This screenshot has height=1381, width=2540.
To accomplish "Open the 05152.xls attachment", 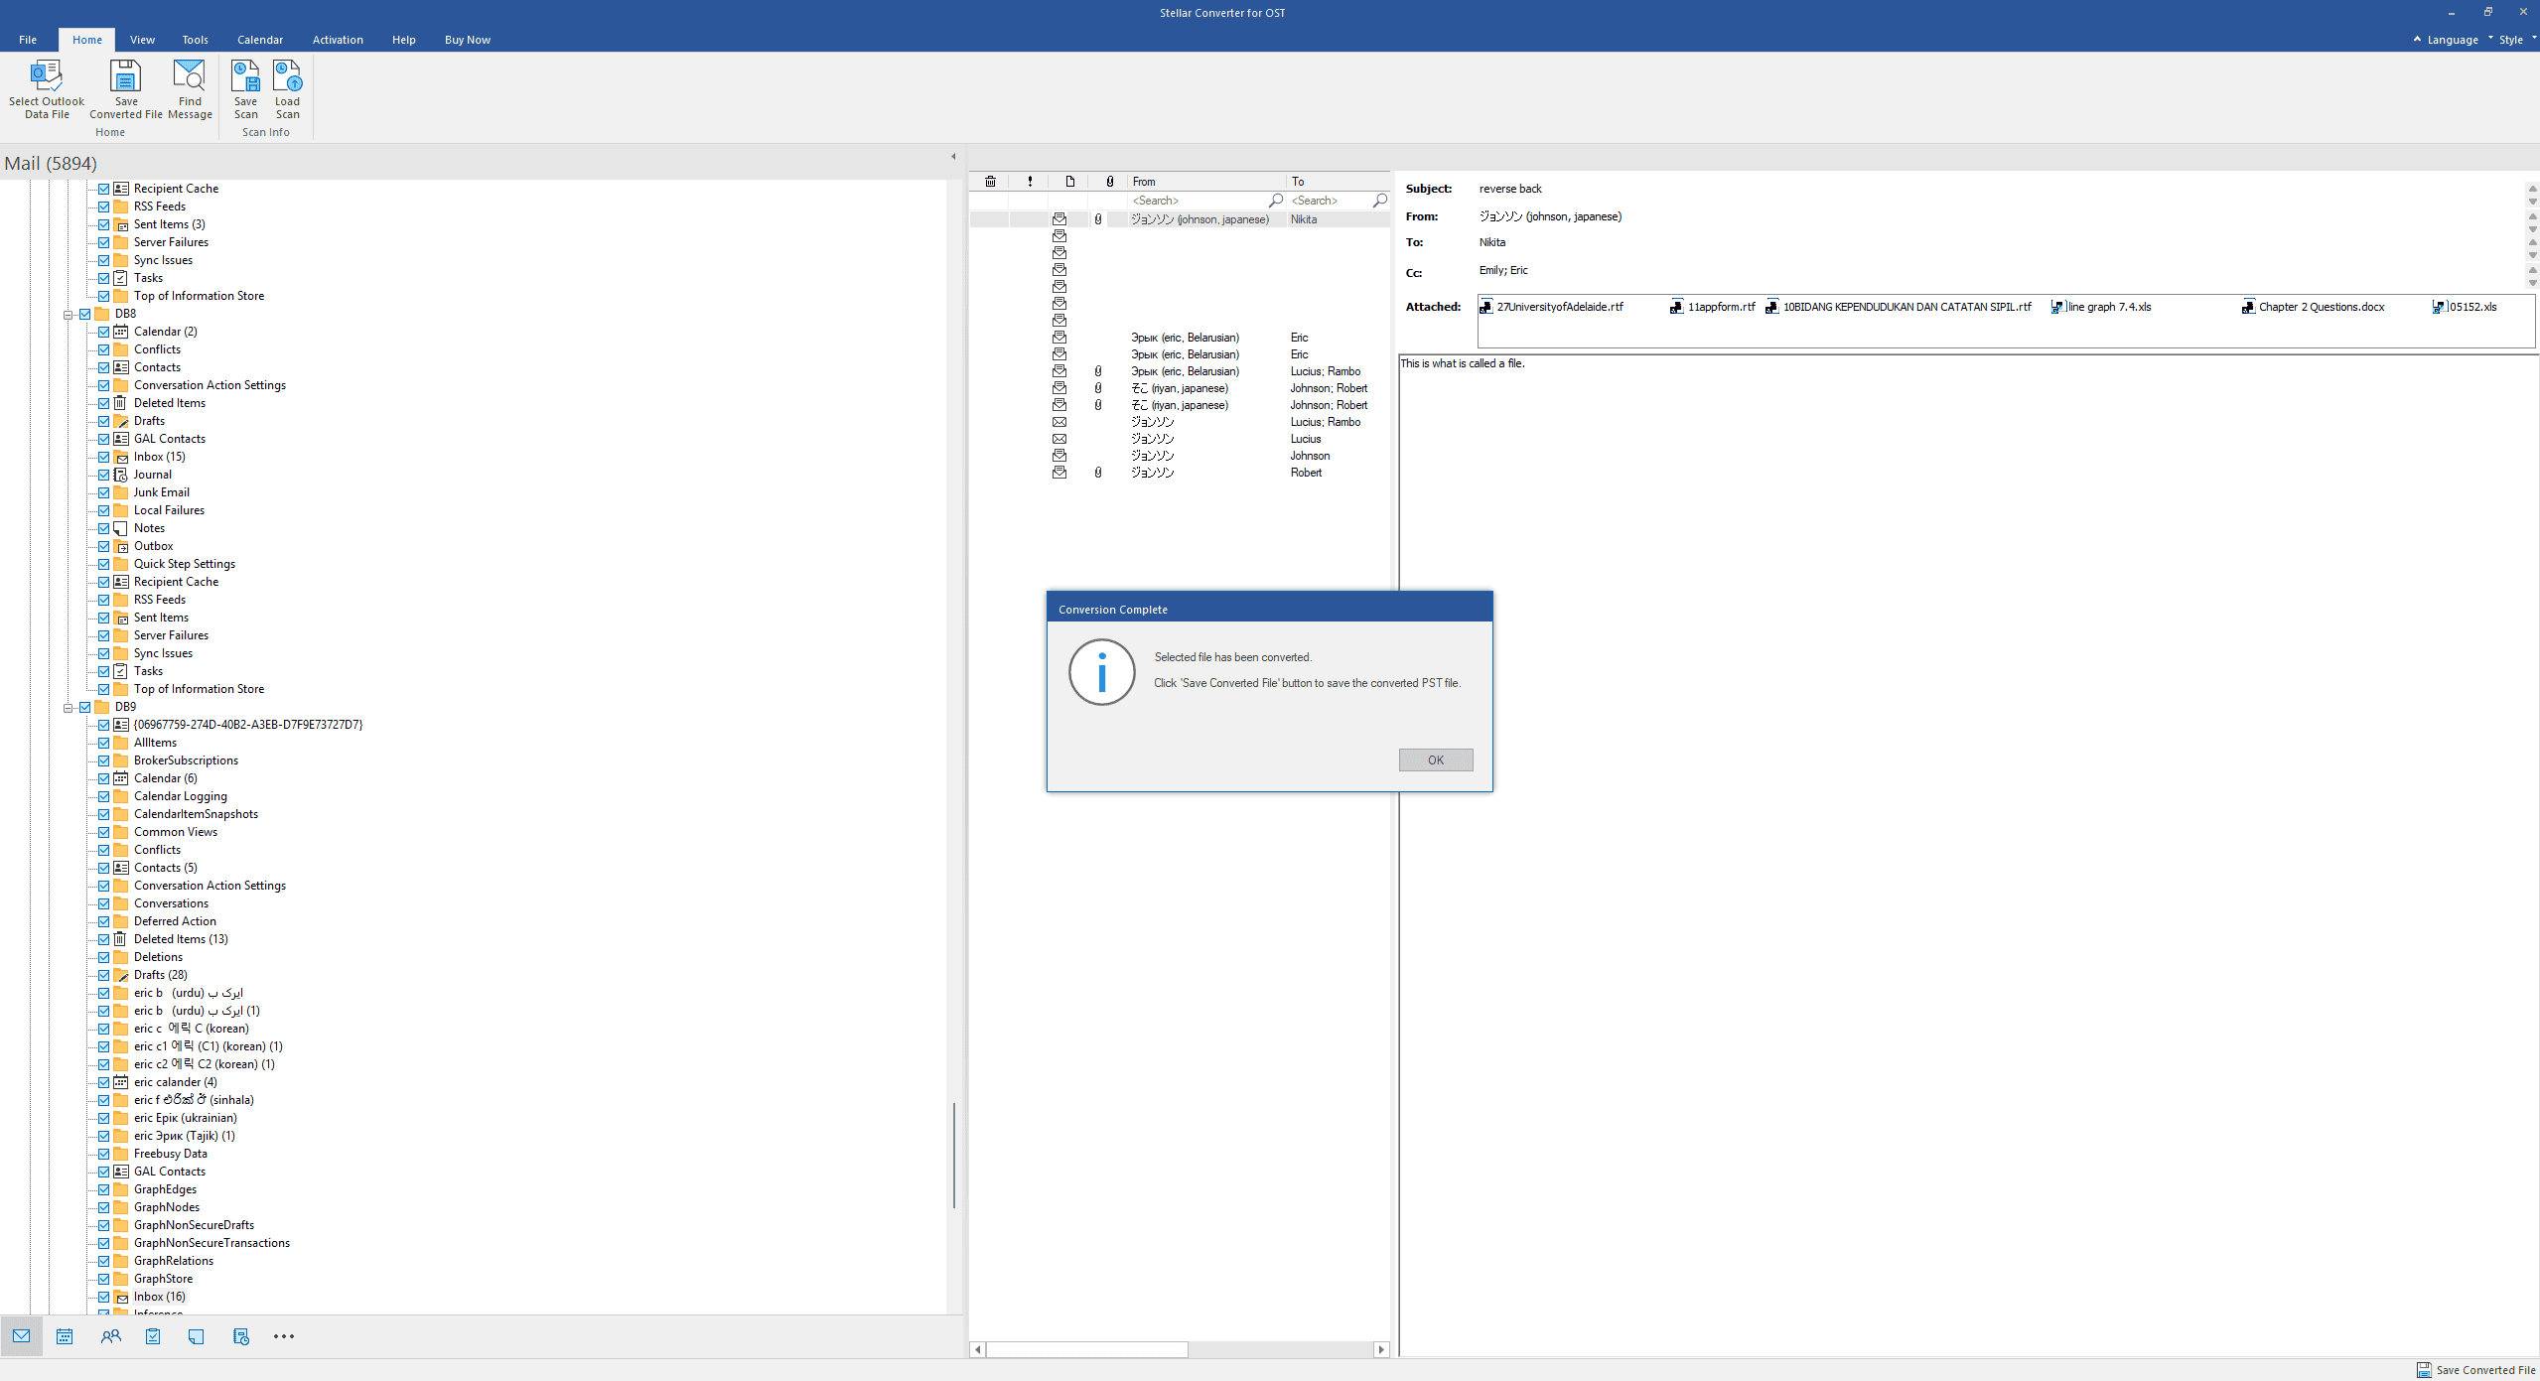I will click(x=2464, y=307).
